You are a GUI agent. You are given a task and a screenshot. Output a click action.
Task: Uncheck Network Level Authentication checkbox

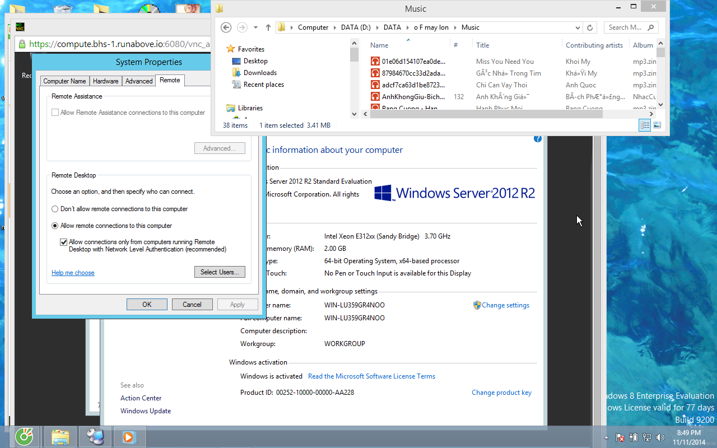coord(63,242)
